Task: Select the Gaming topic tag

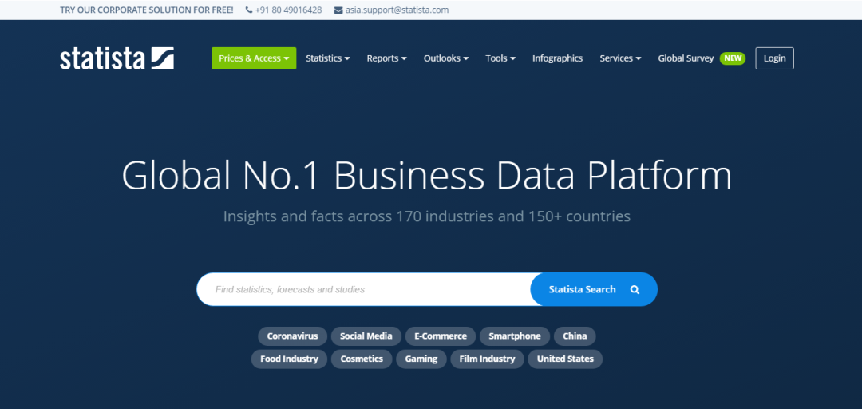Action: pos(421,359)
